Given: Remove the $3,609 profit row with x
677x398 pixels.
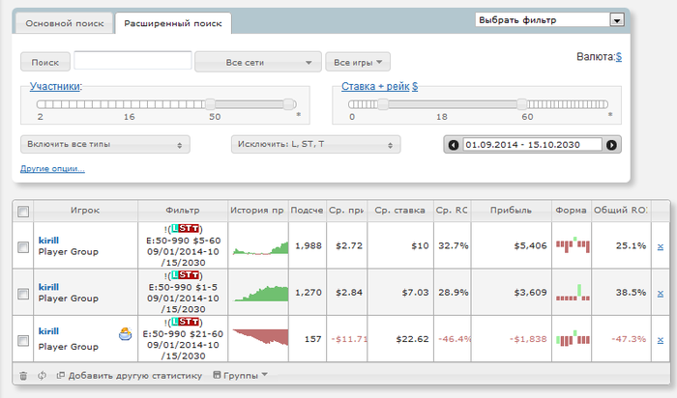Looking at the screenshot, I should (x=661, y=294).
